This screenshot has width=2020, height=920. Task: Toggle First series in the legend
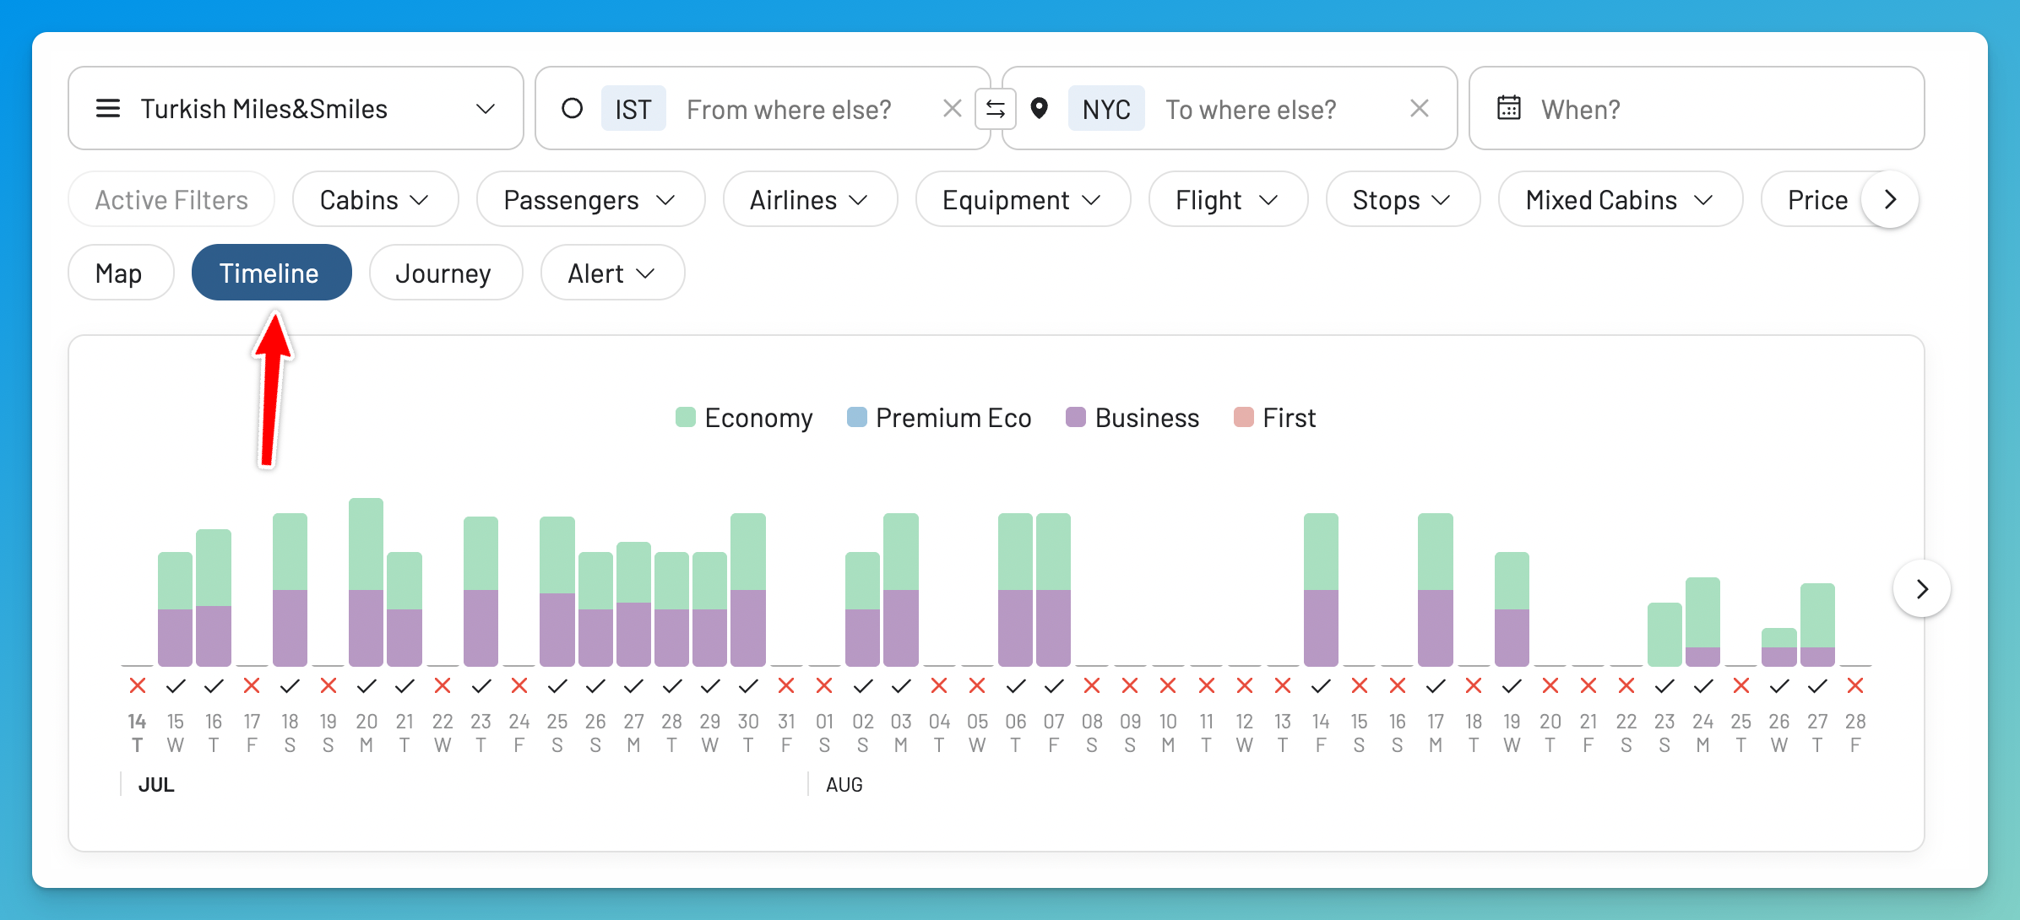tap(1274, 418)
